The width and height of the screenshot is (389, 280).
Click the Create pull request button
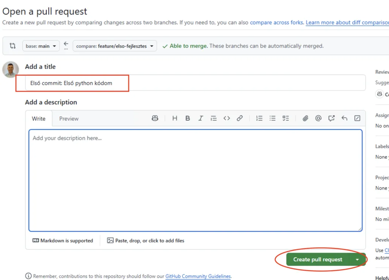click(x=318, y=260)
